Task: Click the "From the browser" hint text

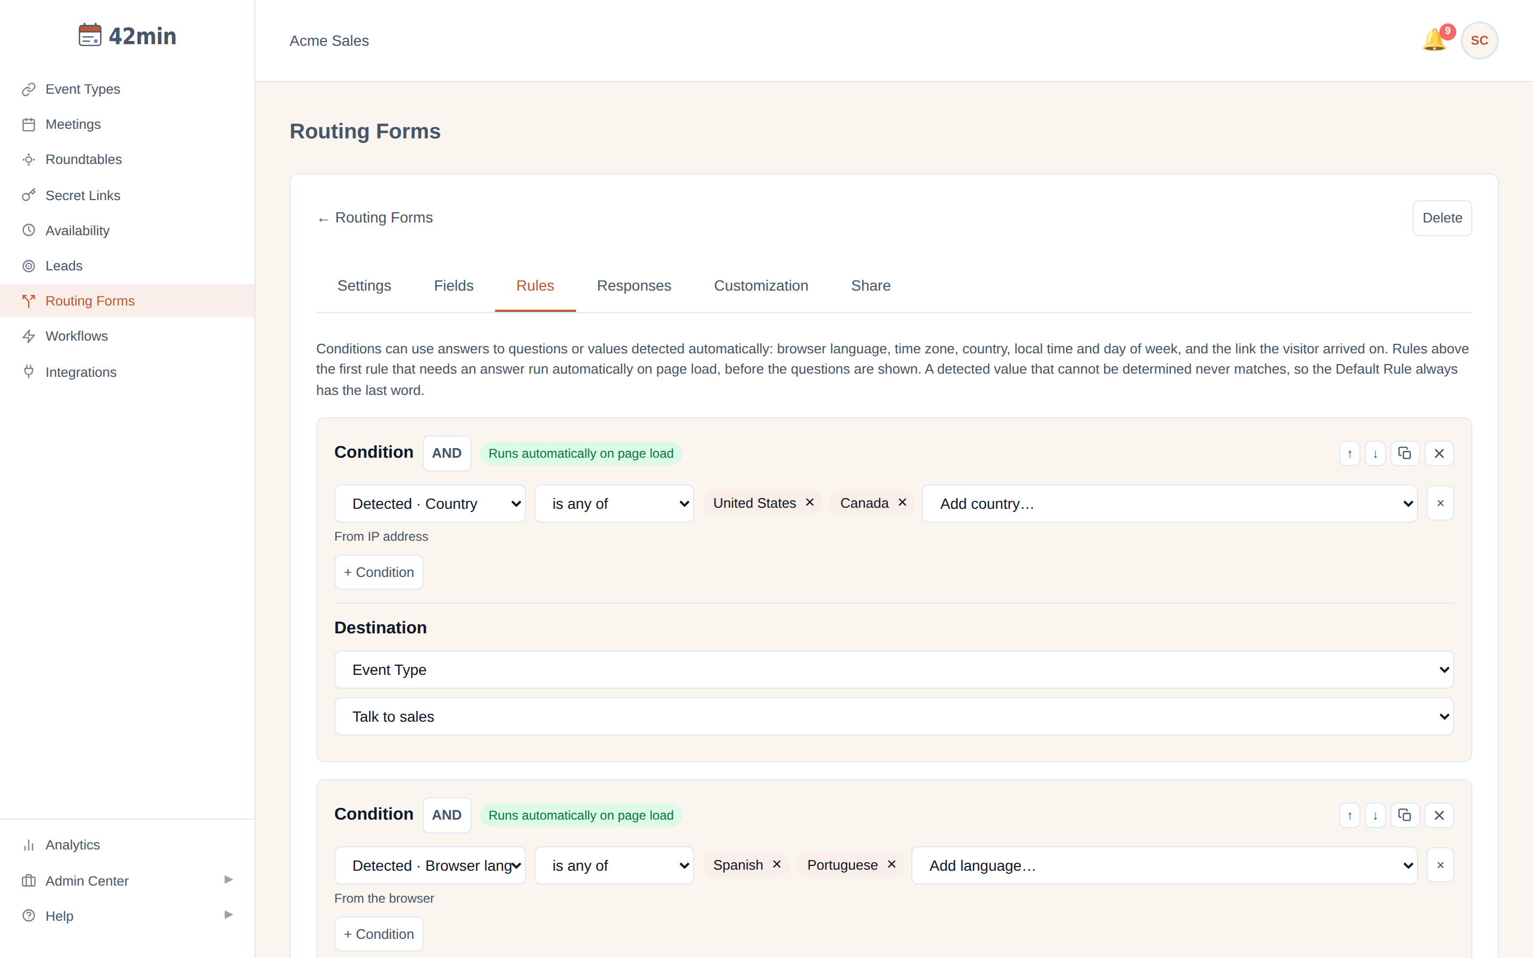Action: [384, 898]
